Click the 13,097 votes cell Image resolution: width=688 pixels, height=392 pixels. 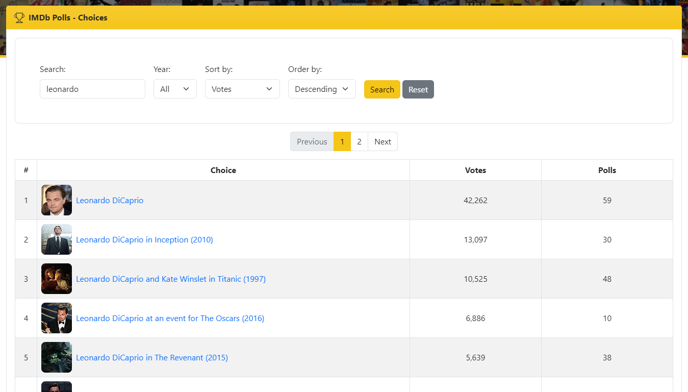pyautogui.click(x=475, y=239)
